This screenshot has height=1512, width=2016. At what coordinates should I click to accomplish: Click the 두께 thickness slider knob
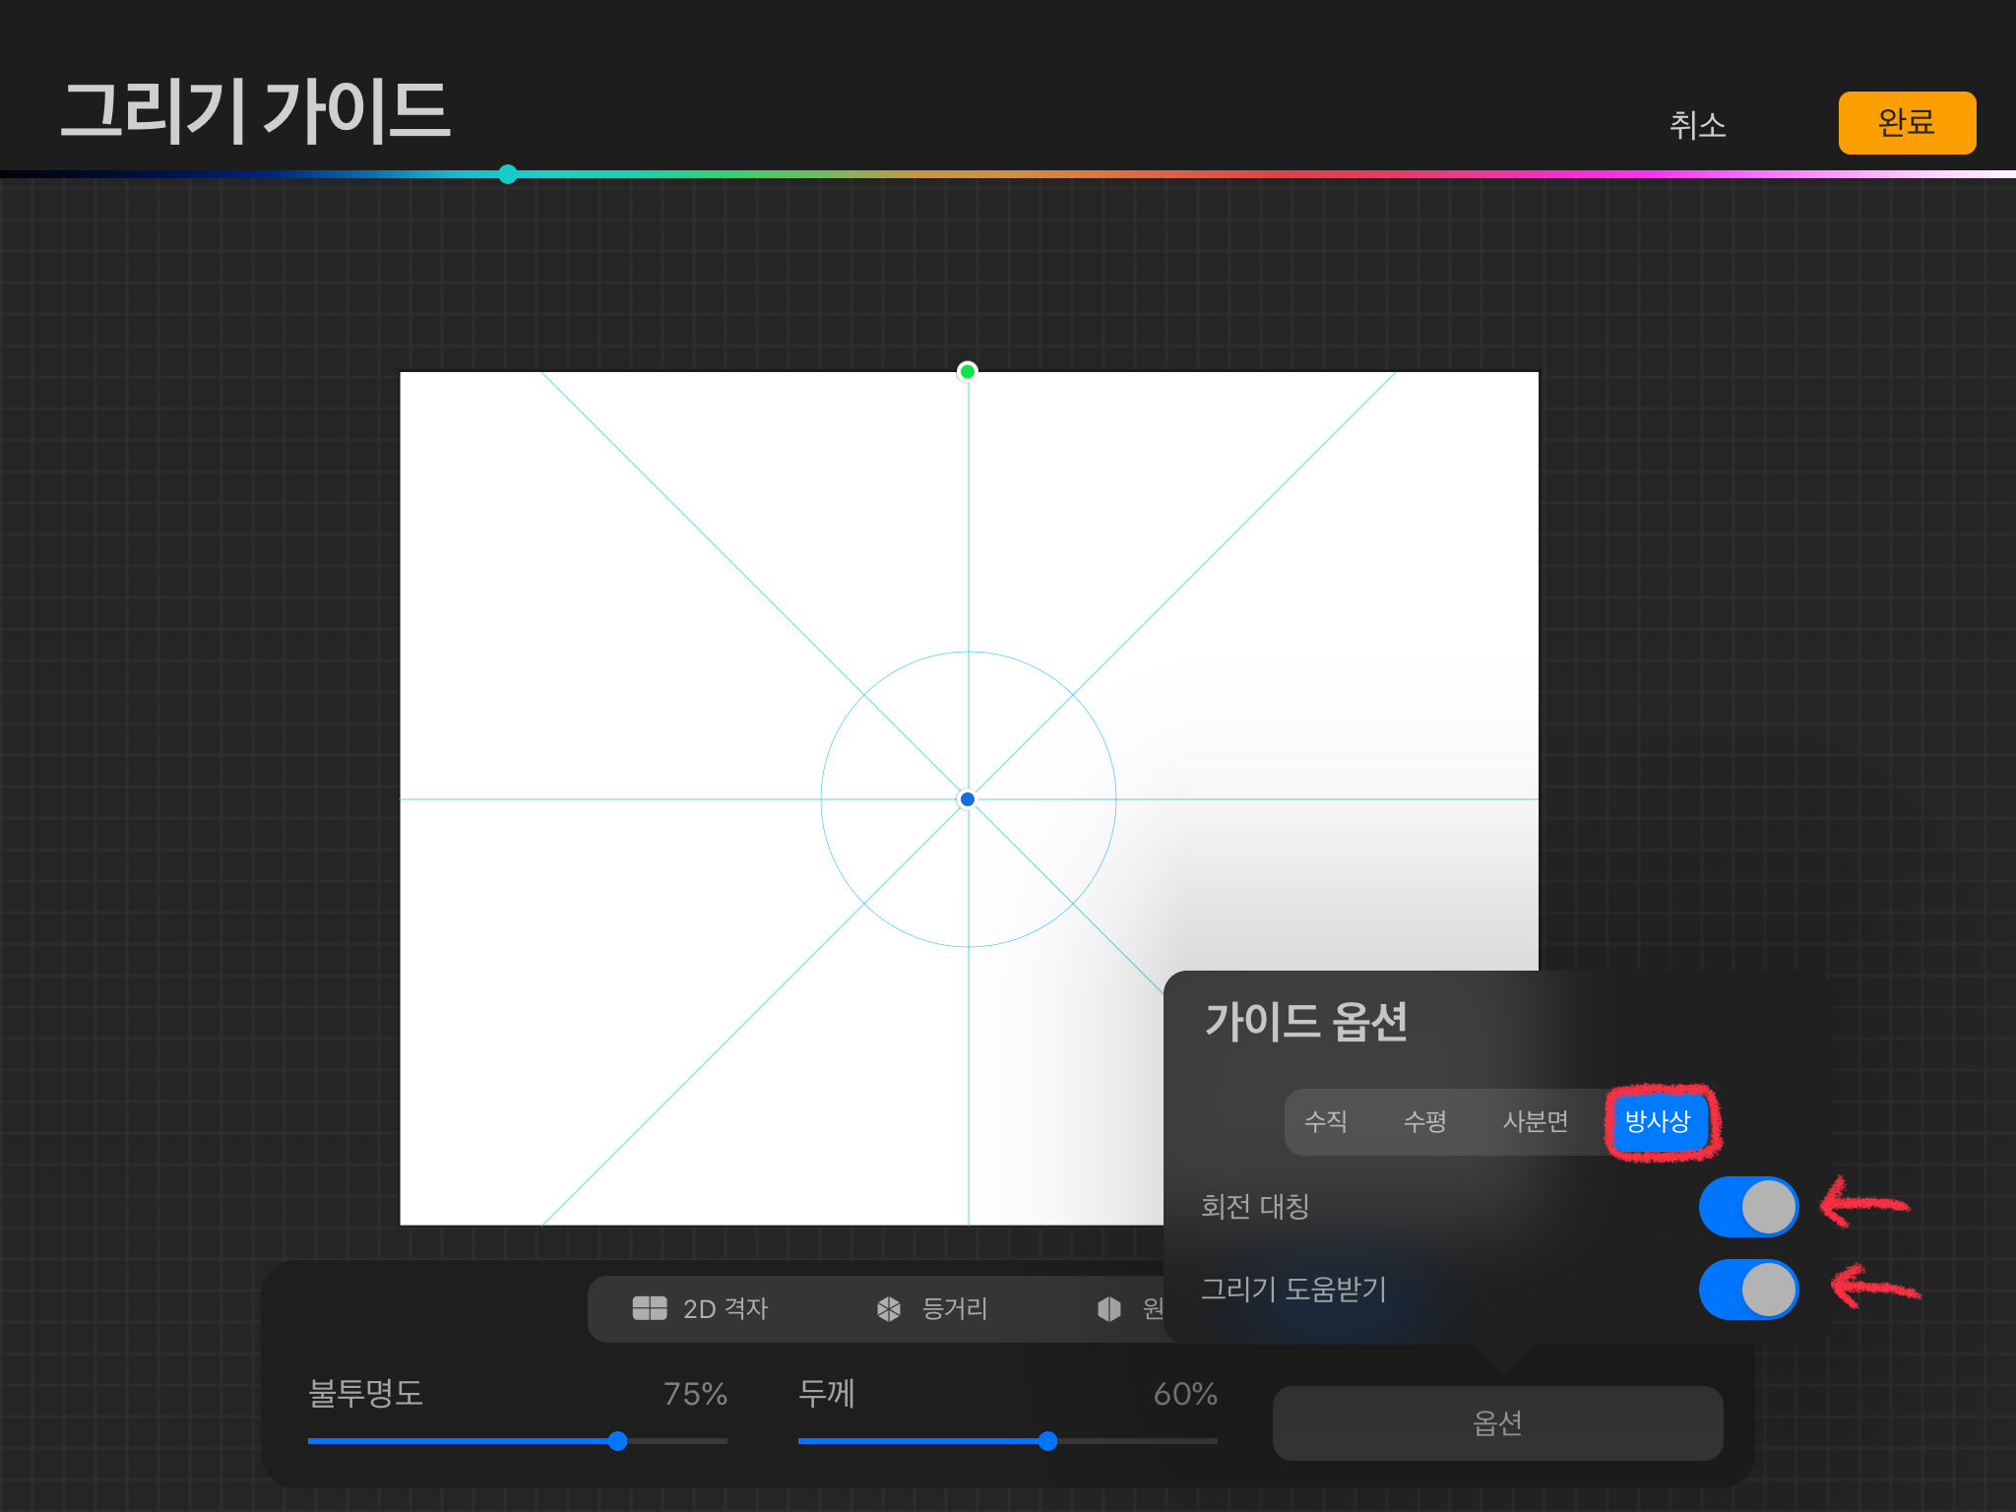tap(1048, 1441)
